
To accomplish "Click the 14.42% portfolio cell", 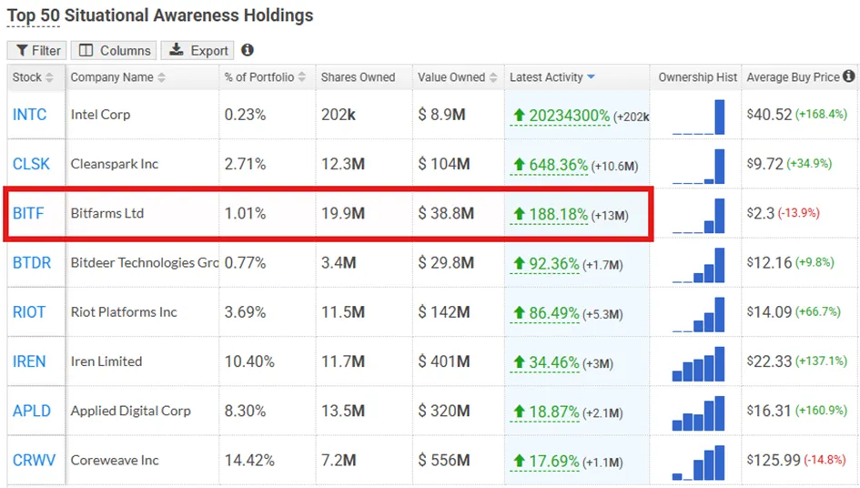I will click(249, 461).
